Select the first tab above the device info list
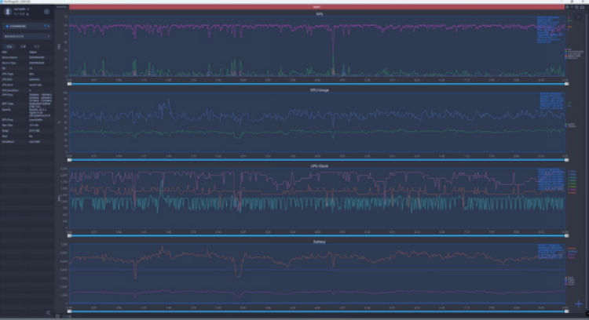The width and height of the screenshot is (589, 320). click(x=11, y=46)
